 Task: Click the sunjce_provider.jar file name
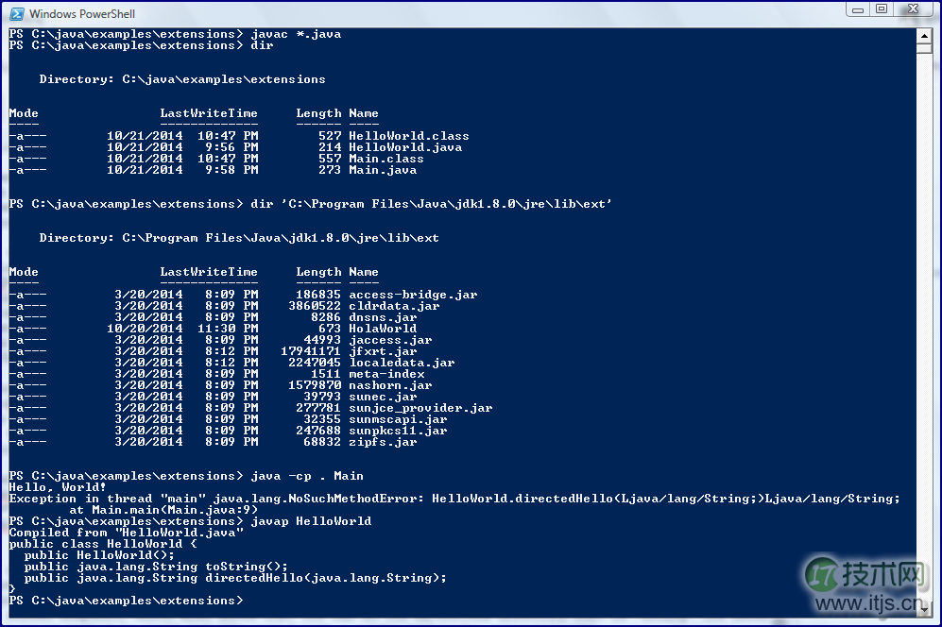pos(420,408)
